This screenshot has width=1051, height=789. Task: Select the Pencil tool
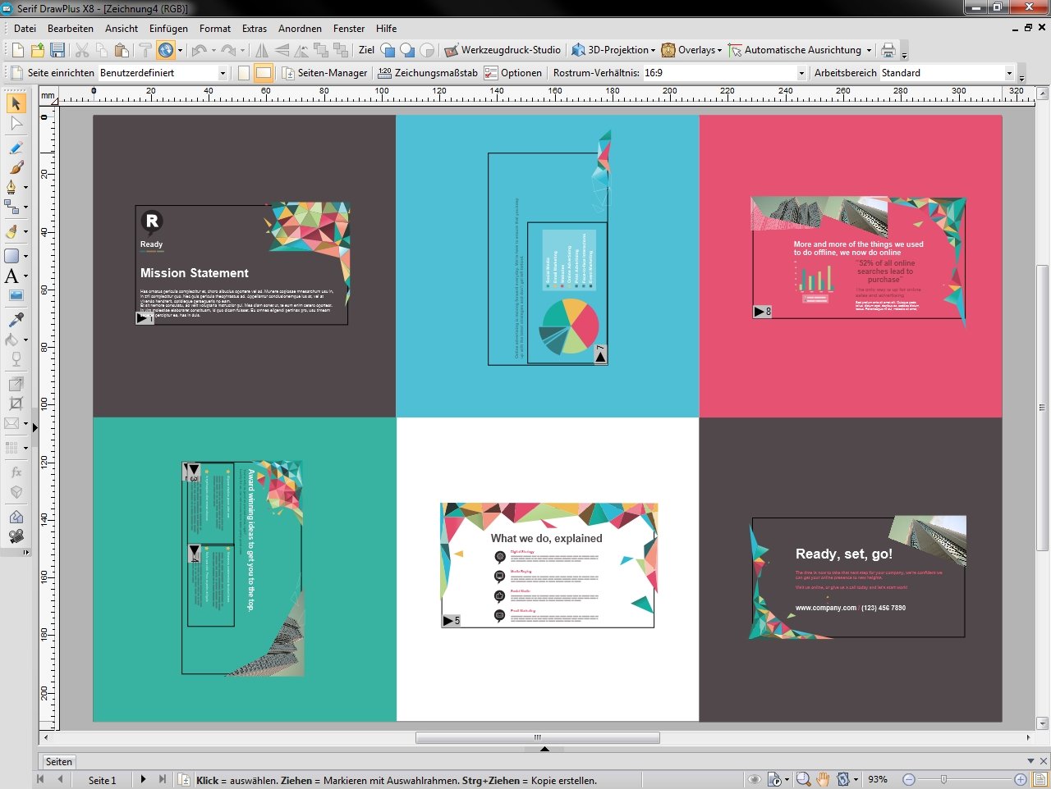point(16,148)
